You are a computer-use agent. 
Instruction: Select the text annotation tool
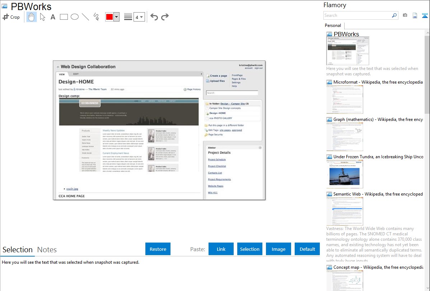[53, 17]
